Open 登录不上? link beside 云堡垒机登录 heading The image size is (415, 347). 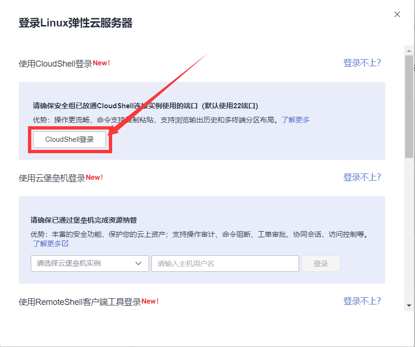[x=362, y=177]
